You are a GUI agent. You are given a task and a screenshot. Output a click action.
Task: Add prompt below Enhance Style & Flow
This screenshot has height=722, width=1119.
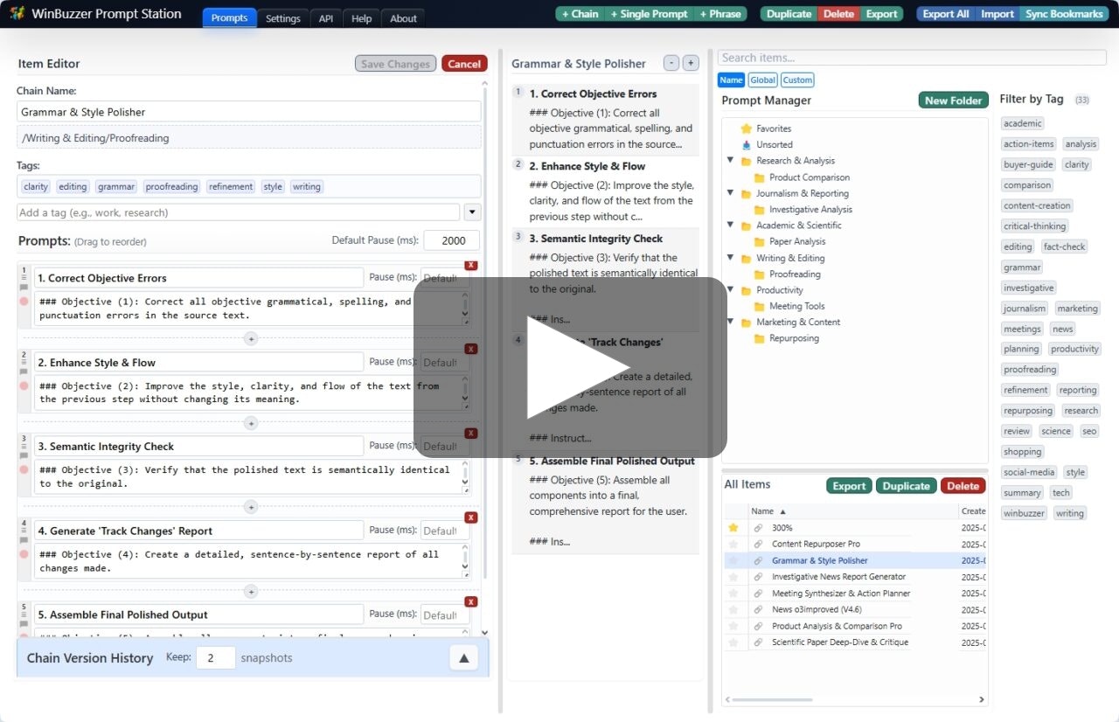tap(251, 423)
